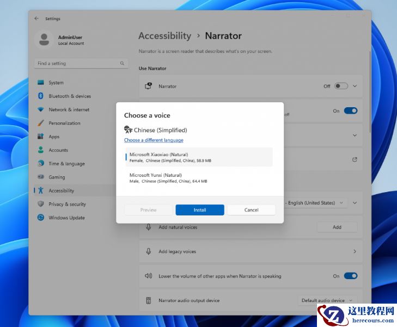Open Time & language via the globe icon

(x=41, y=163)
